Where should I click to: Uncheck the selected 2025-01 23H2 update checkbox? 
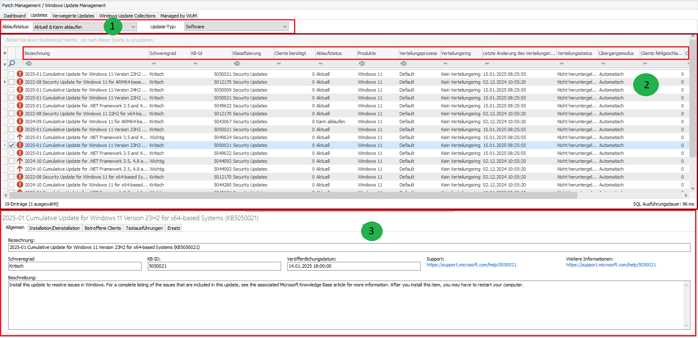(12, 145)
